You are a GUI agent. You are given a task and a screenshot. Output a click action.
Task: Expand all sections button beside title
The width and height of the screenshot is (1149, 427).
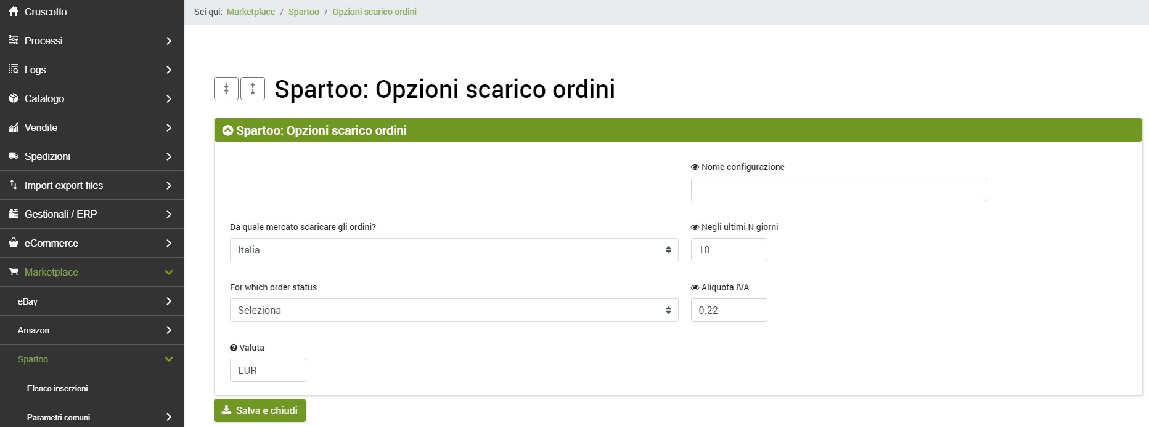coord(253,89)
